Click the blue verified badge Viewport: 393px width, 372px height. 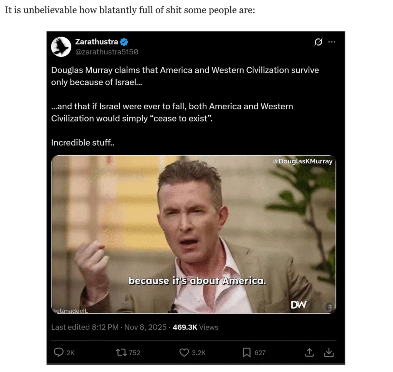tap(124, 42)
